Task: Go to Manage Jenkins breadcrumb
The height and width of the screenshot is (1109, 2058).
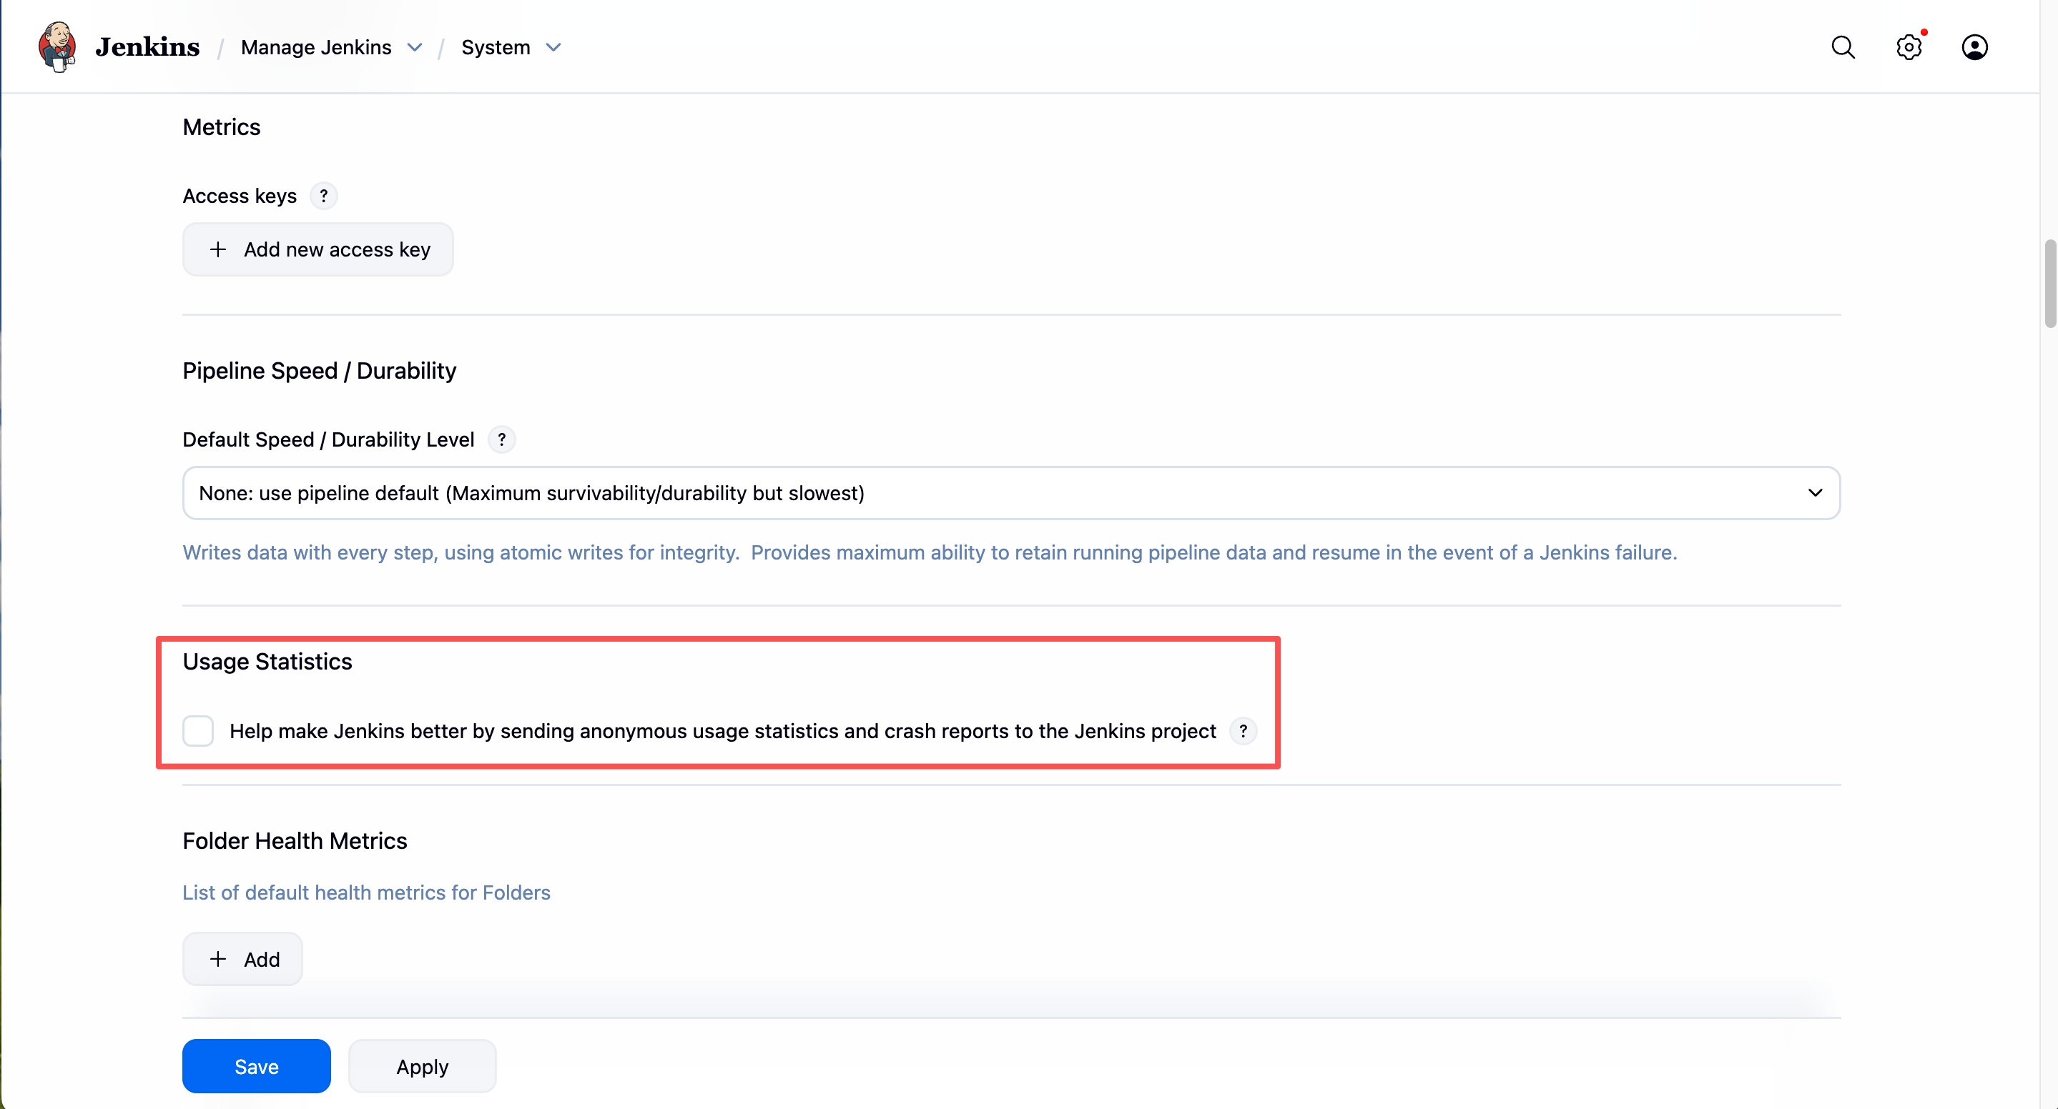Action: (x=316, y=48)
